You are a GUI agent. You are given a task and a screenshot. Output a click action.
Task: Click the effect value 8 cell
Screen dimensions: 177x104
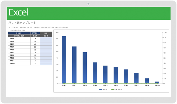click(x=35, y=61)
